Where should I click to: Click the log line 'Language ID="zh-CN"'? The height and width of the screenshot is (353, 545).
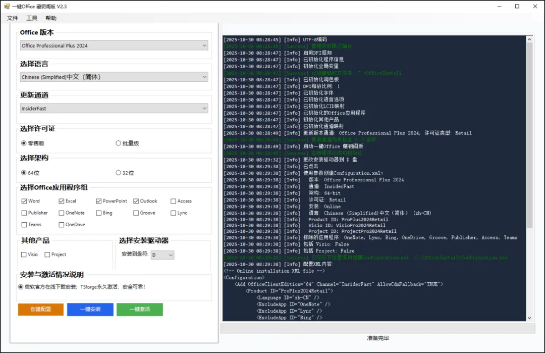(x=288, y=298)
